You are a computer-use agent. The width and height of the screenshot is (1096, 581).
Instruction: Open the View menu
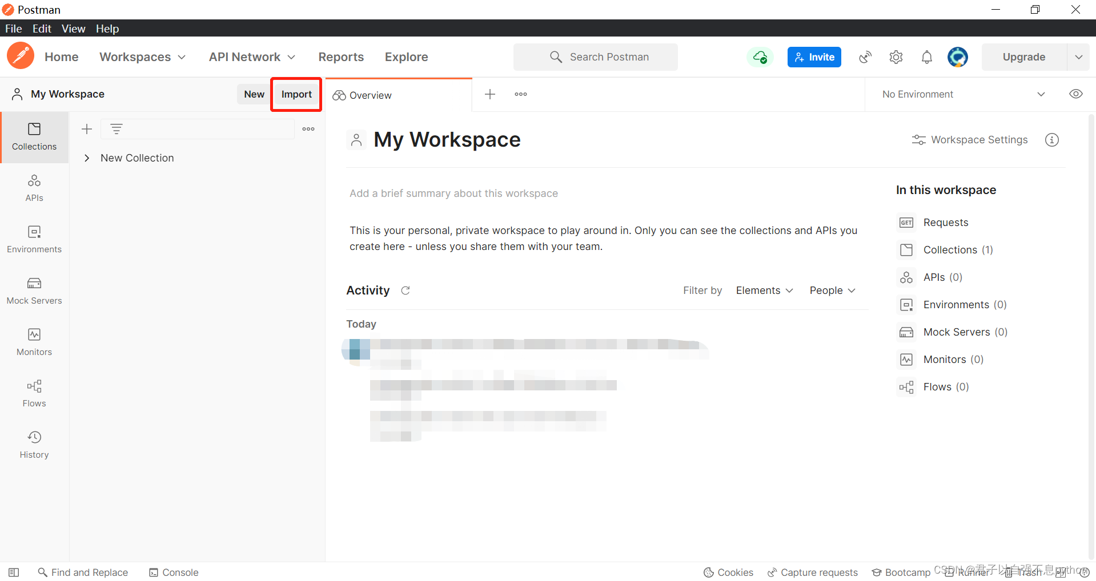coord(74,29)
